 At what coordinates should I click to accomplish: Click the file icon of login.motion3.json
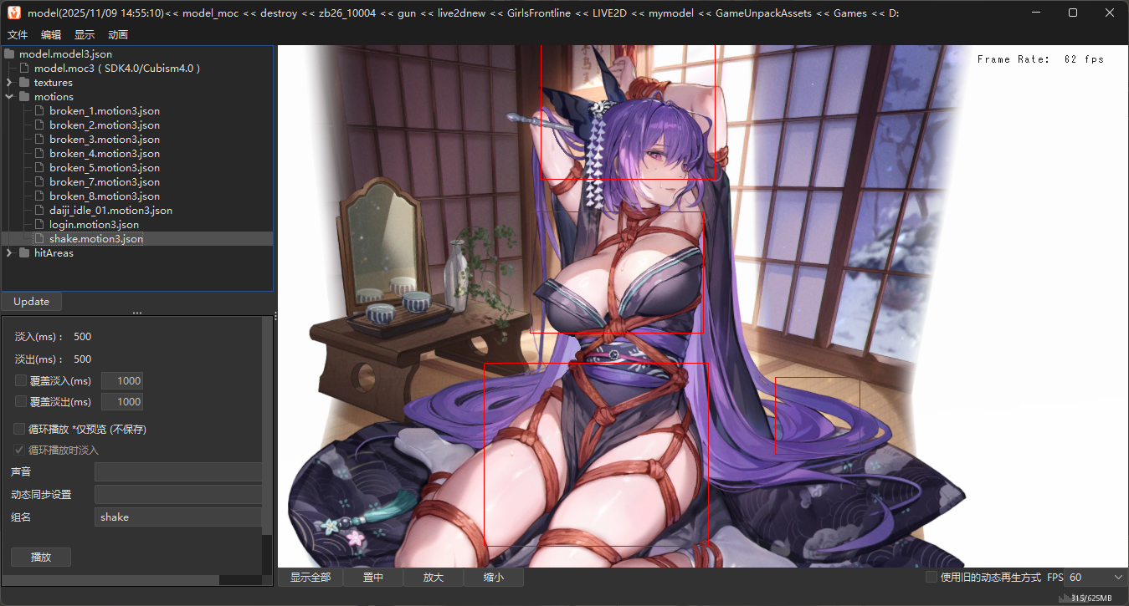click(39, 224)
